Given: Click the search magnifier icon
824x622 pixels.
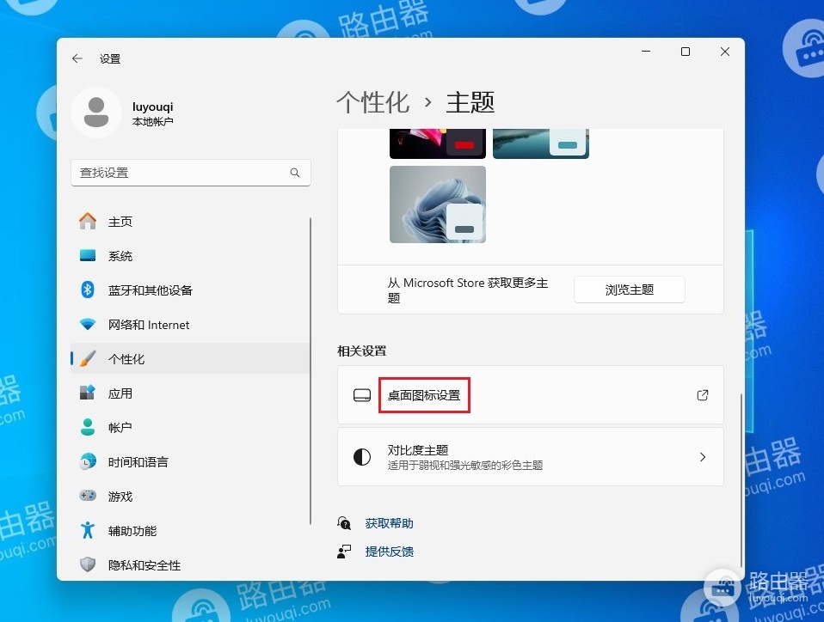Looking at the screenshot, I should click(295, 173).
